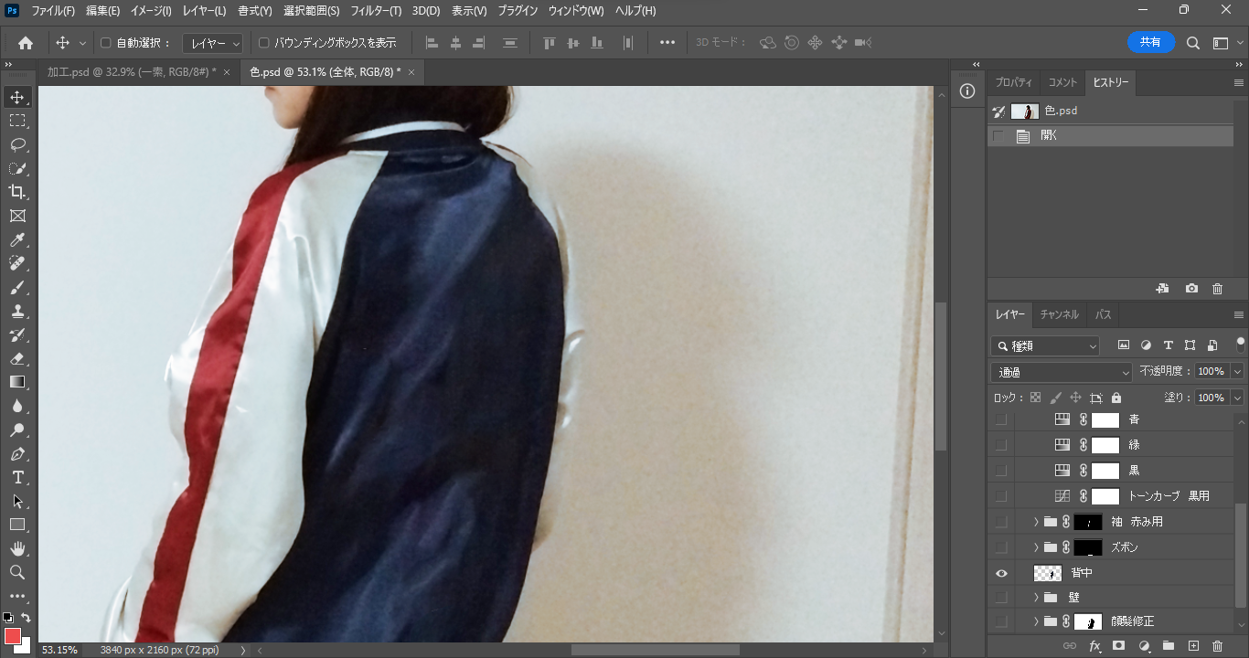Select the Horizontal Type tool
The height and width of the screenshot is (658, 1249).
coord(17,477)
